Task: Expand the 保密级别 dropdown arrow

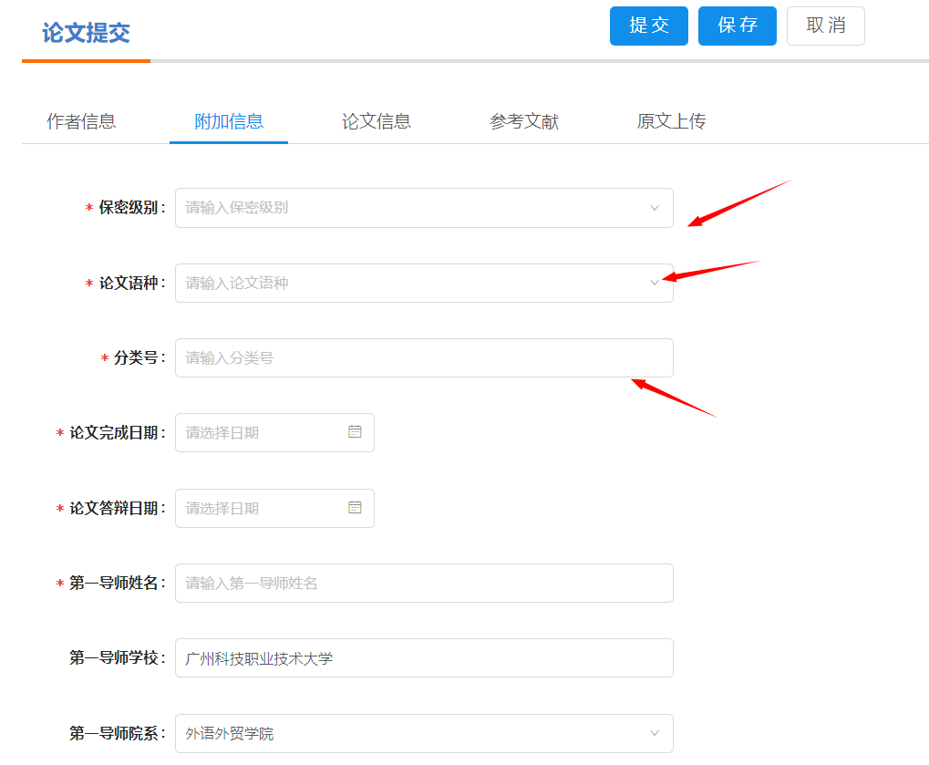Action: [x=654, y=208]
